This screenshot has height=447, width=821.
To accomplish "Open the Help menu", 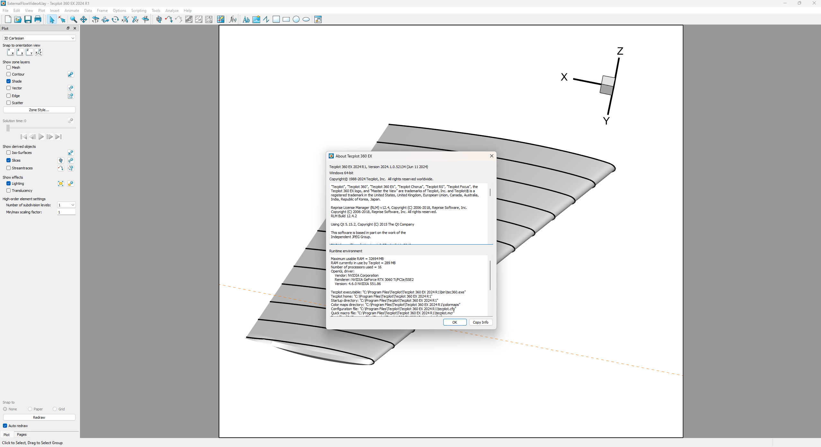I will click(188, 11).
